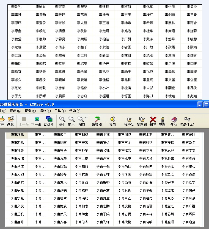Click the 音频 audio speaker icon
This screenshot has width=209, height=229.
click(x=112, y=121)
